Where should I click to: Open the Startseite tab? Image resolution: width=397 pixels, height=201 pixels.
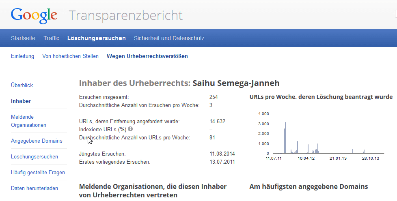(23, 38)
